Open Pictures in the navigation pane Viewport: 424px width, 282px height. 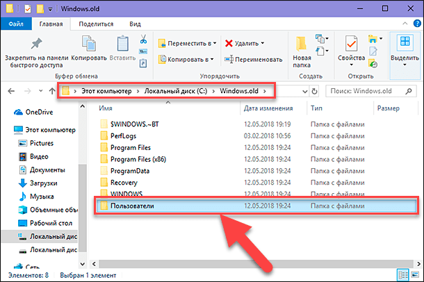pyautogui.click(x=35, y=143)
